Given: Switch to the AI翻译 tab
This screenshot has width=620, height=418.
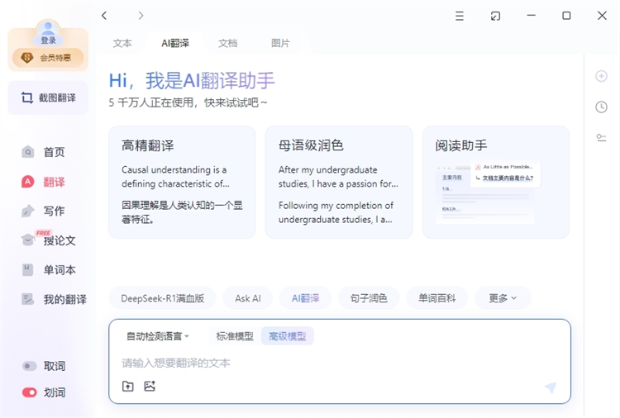Looking at the screenshot, I should tap(175, 43).
